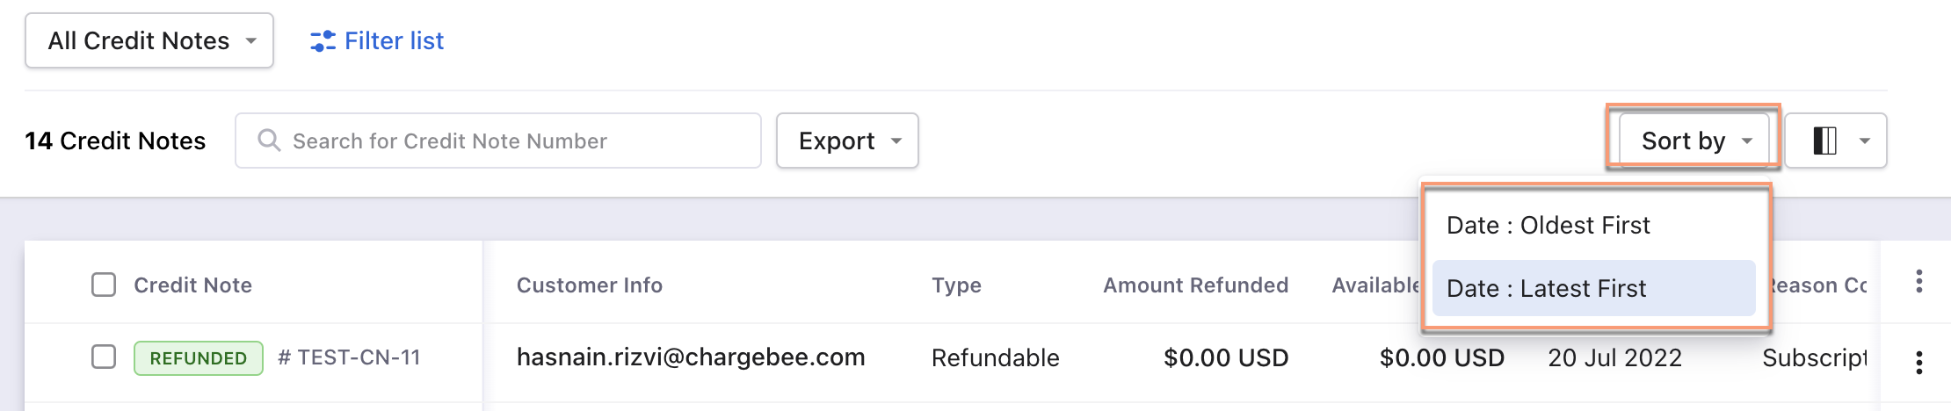The height and width of the screenshot is (411, 1951).
Task: Open credit note # TEST-CN-11
Action: [x=350, y=357]
